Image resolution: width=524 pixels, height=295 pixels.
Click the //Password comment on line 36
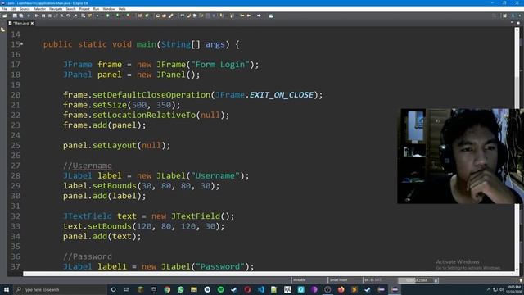click(88, 256)
